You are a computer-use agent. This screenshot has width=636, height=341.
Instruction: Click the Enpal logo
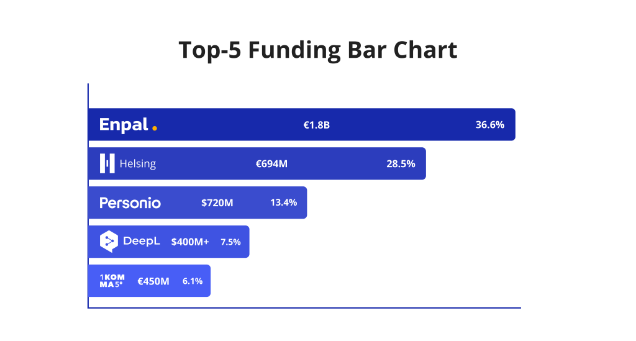pos(128,125)
